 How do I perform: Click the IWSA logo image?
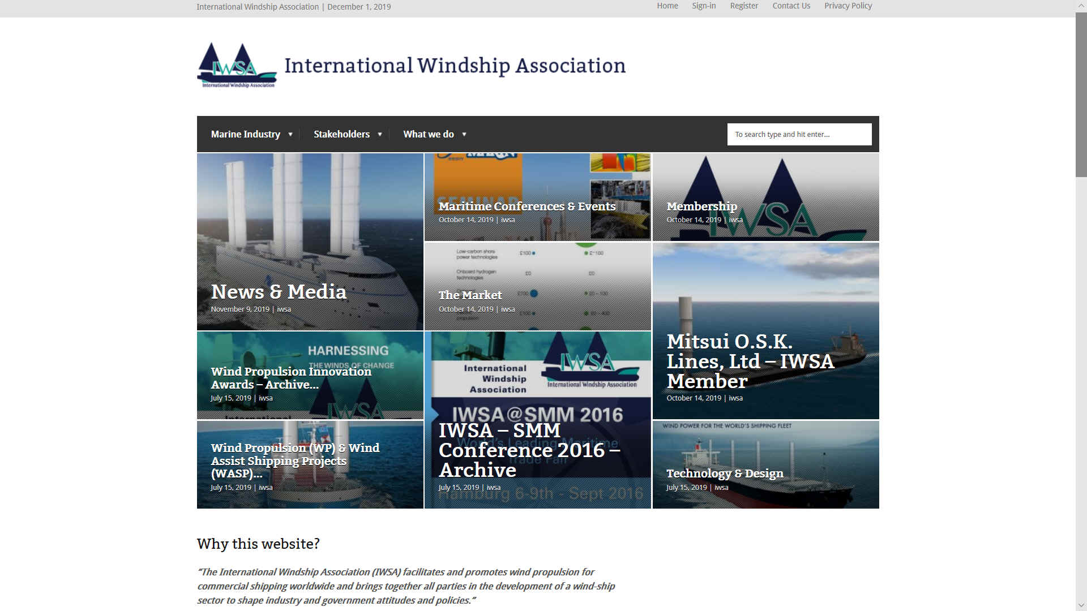pyautogui.click(x=237, y=65)
